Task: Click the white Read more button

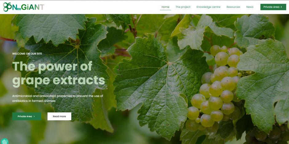Action: click(x=59, y=116)
